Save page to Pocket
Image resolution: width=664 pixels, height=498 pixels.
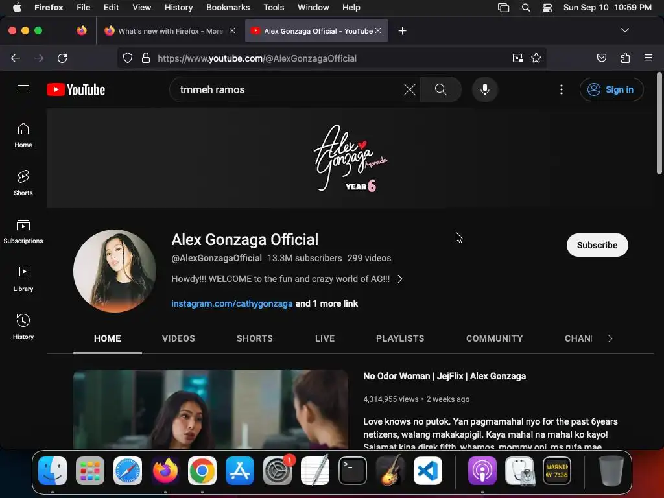(602, 58)
